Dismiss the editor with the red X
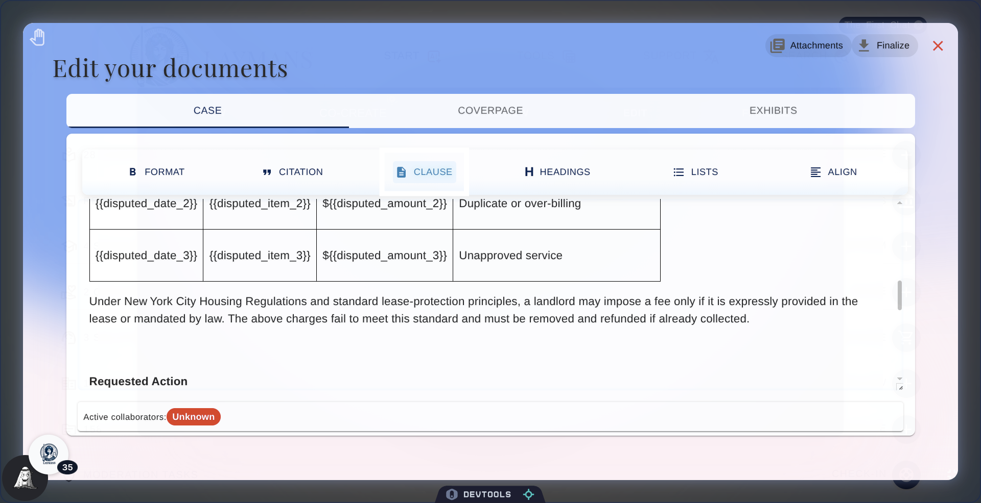The width and height of the screenshot is (981, 503). pyautogui.click(x=938, y=45)
